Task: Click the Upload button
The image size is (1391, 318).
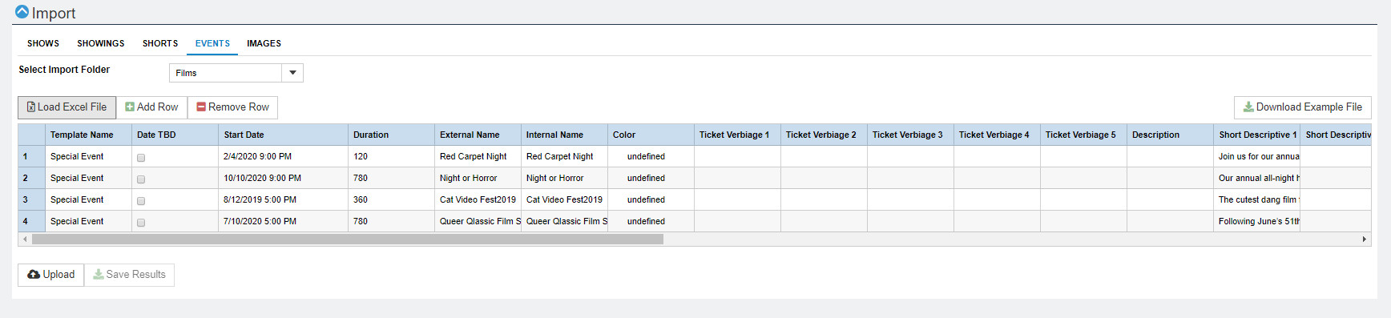Action: click(51, 275)
